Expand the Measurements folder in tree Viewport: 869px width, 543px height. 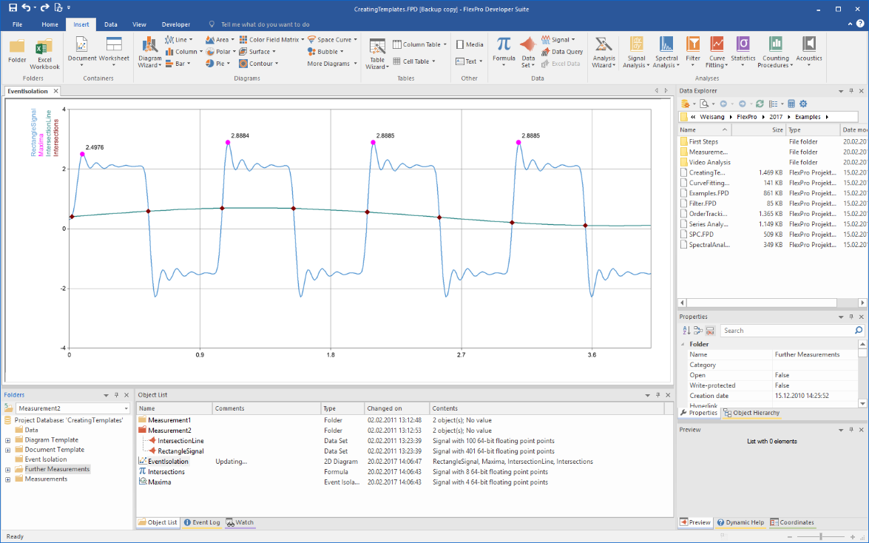tap(7, 479)
